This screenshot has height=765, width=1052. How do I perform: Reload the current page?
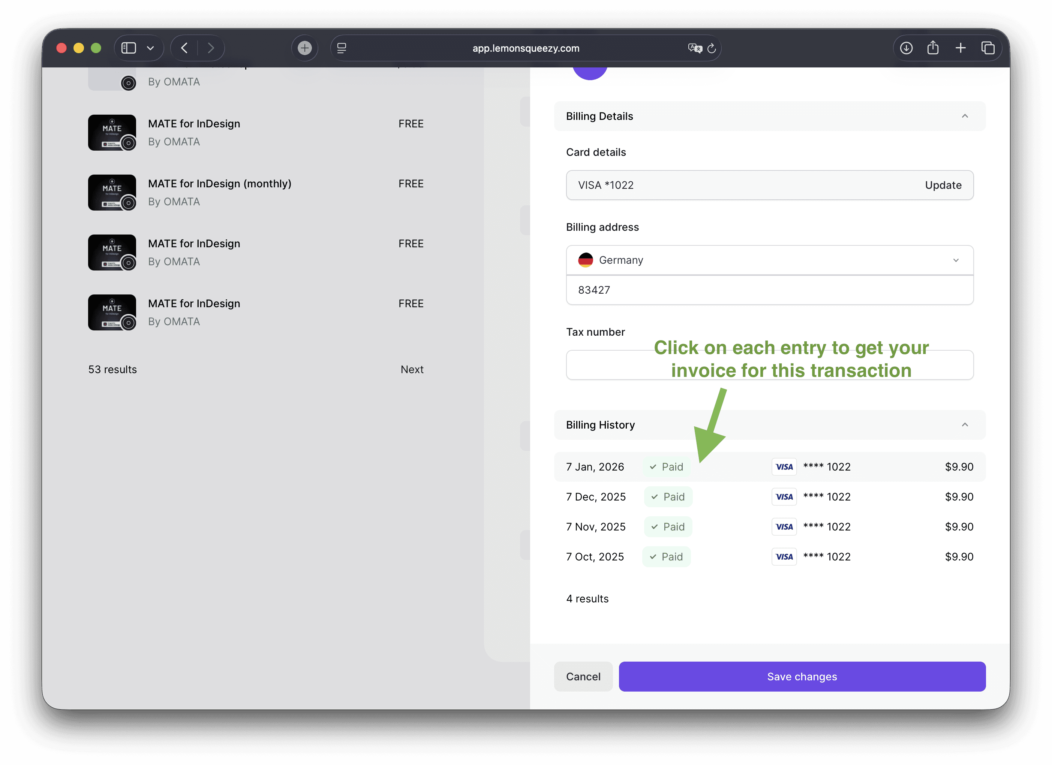click(712, 48)
